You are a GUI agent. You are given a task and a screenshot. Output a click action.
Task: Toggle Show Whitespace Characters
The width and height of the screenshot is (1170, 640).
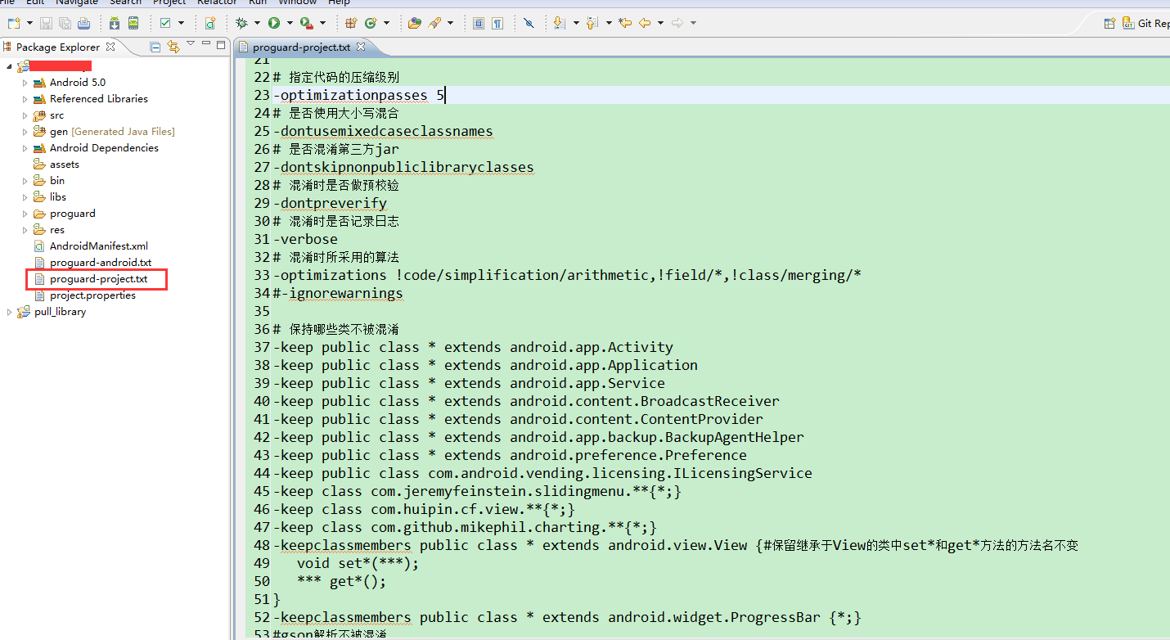[x=497, y=23]
